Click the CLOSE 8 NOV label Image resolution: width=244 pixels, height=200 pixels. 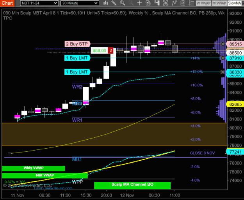202,153
